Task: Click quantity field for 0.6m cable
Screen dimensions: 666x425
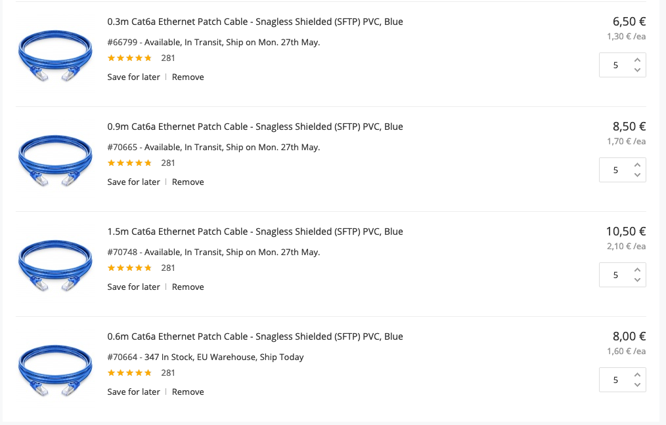Action: click(x=615, y=380)
